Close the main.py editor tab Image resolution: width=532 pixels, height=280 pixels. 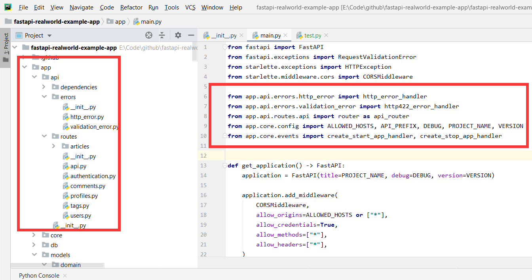pos(286,36)
